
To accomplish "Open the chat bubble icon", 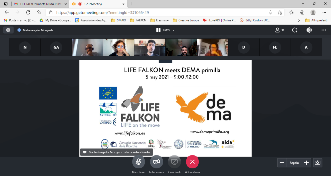I will 294,30.
